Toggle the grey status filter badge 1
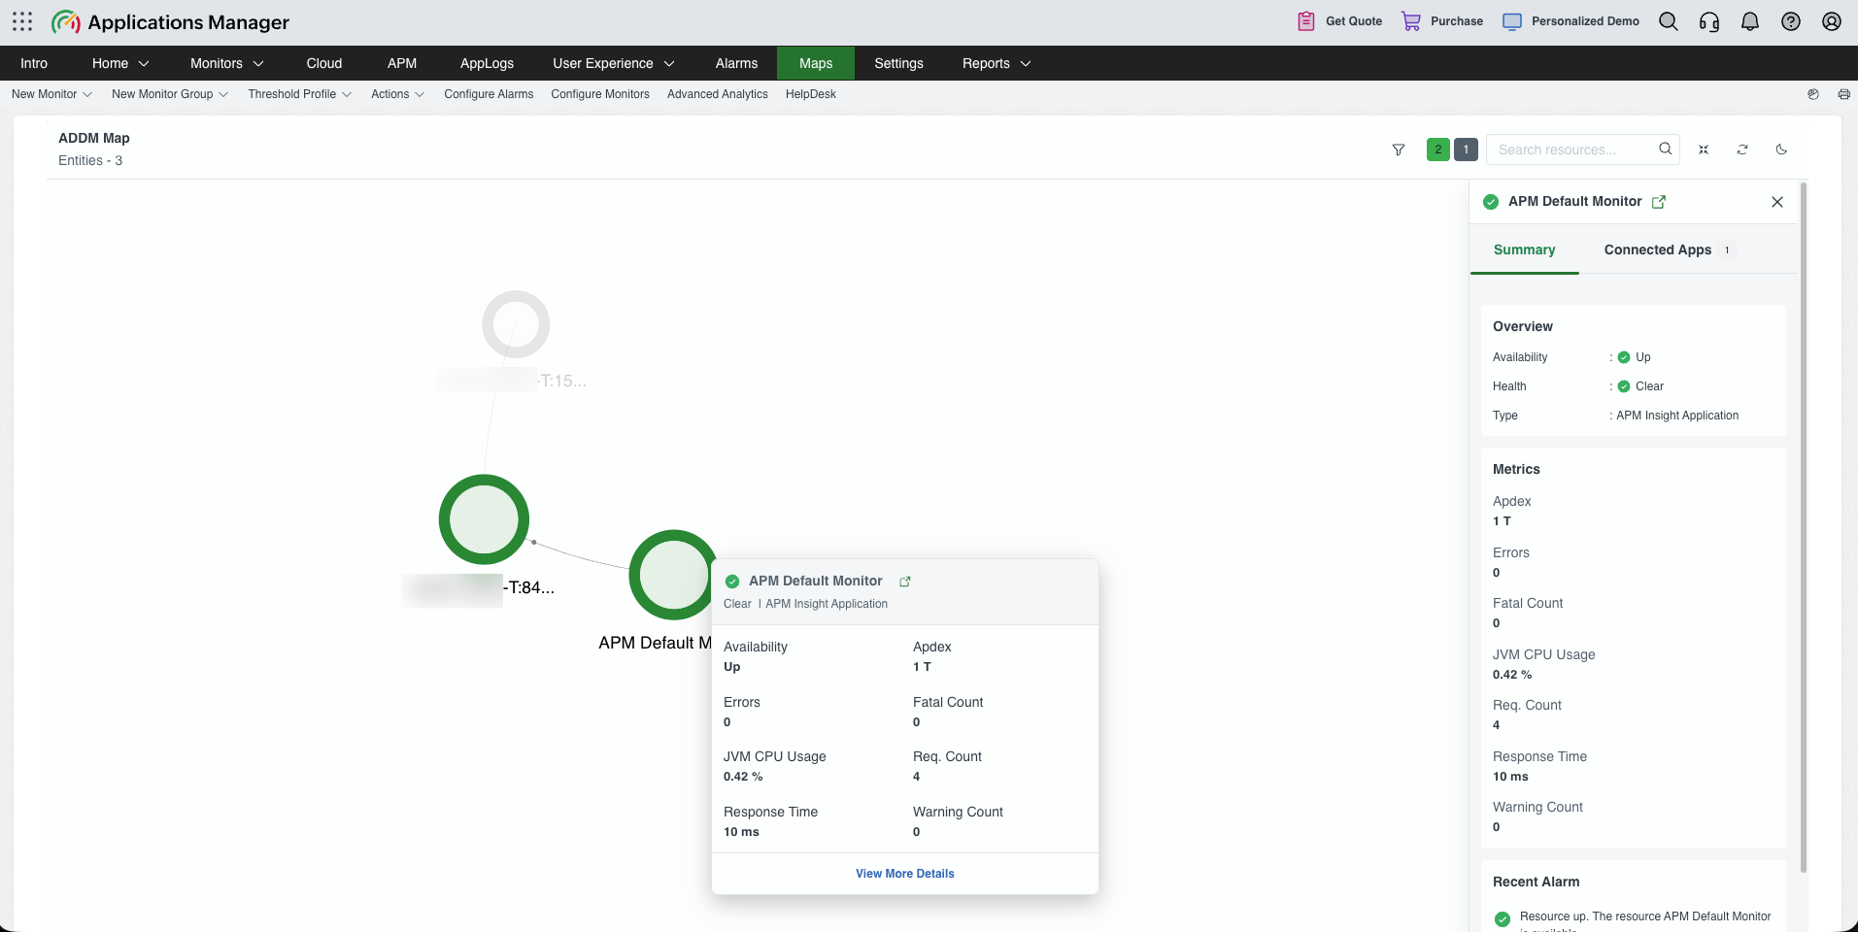Viewport: 1858px width, 932px height. point(1466,150)
